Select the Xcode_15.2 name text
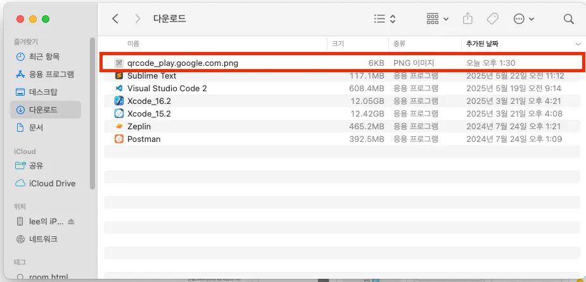Viewport: 586px width, 282px height. pos(149,113)
